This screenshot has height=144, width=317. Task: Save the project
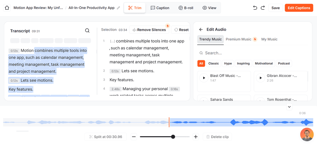tap(276, 8)
